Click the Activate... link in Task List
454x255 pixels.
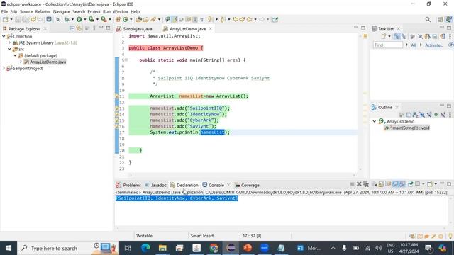click(x=433, y=45)
